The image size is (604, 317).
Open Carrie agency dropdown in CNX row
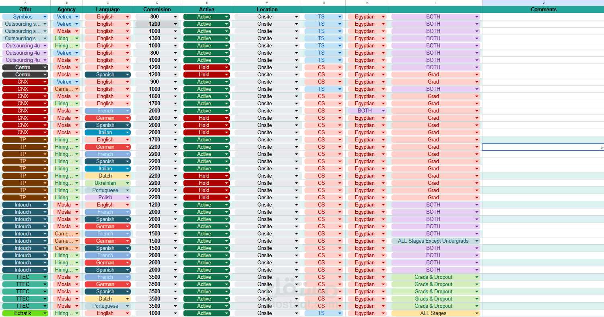[x=66, y=89]
